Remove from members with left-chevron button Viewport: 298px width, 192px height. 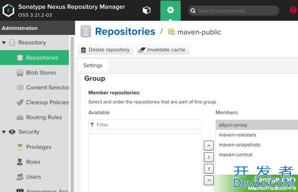click(209, 169)
